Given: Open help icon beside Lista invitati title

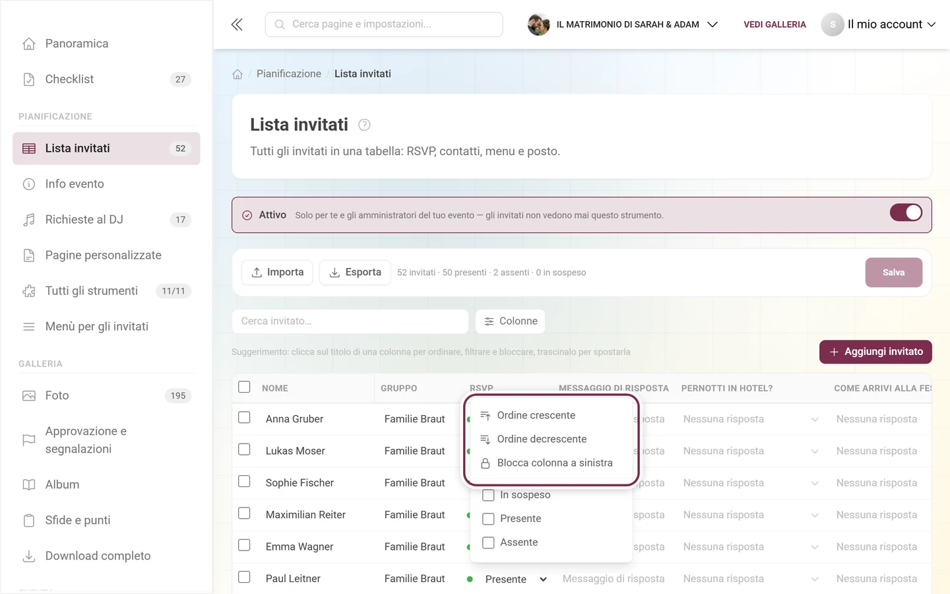Looking at the screenshot, I should coord(364,125).
